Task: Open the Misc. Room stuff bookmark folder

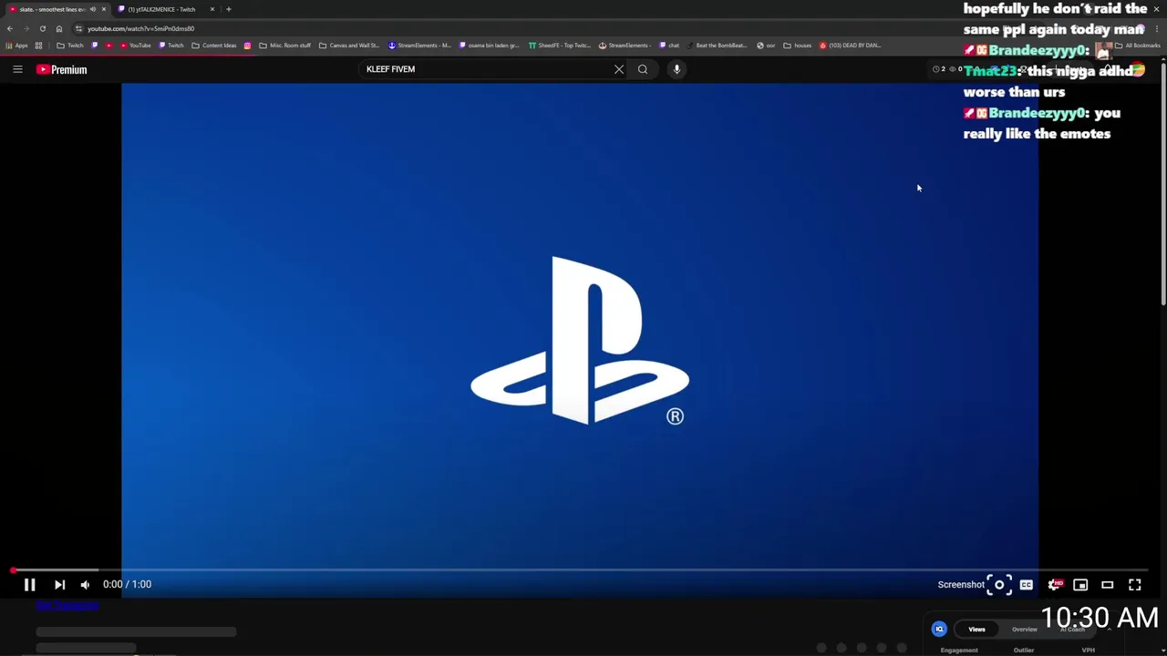Action: coord(285,46)
